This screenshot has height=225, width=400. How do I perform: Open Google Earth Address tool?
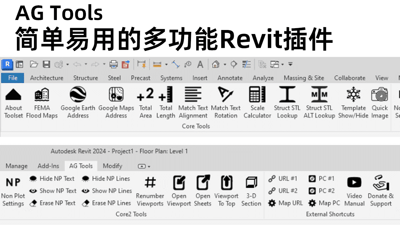coord(78,103)
